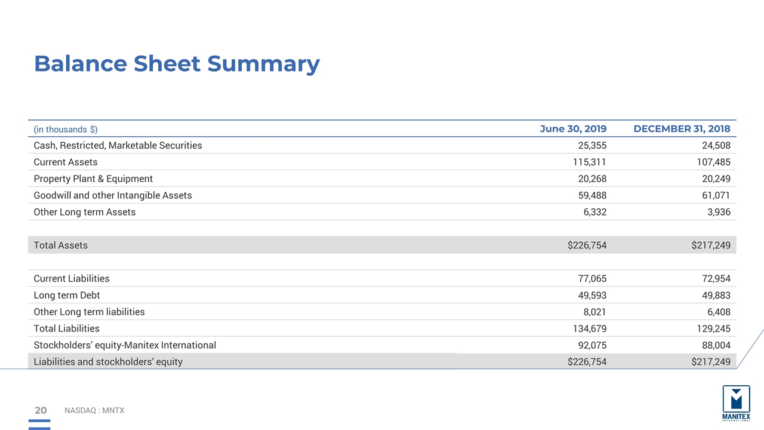Select the Property Plant & Equipment label

93,179
